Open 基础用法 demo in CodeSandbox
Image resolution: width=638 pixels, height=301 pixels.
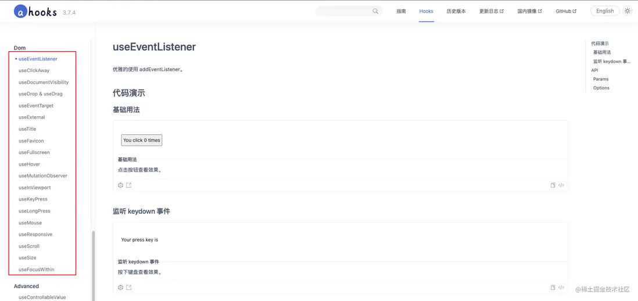point(120,185)
